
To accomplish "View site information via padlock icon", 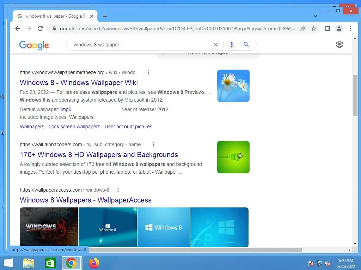I will (54, 28).
